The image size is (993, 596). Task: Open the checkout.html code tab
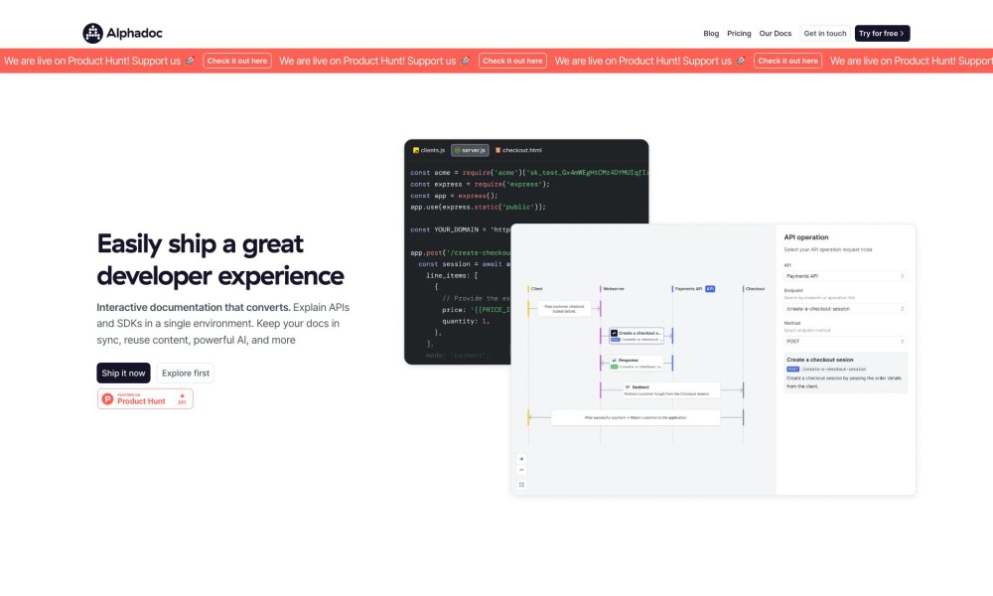[518, 150]
